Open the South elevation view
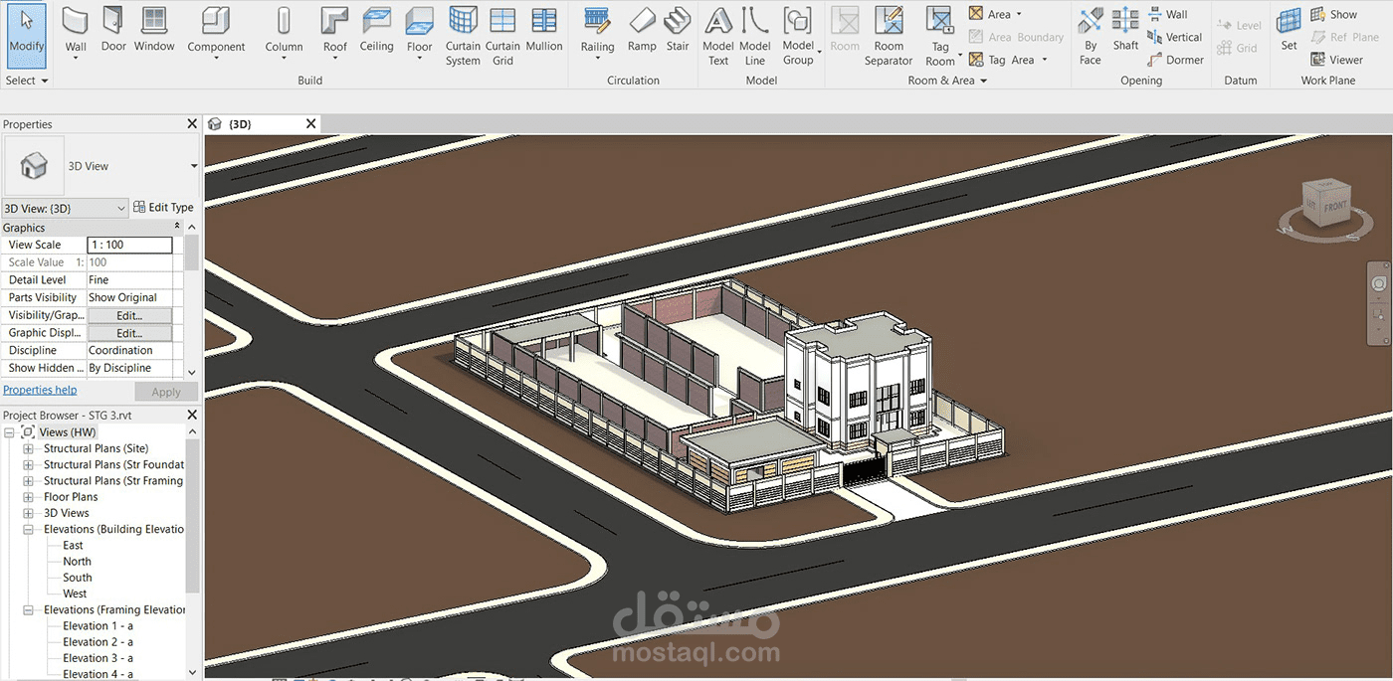Viewport: 1393px width, 681px height. (x=78, y=578)
